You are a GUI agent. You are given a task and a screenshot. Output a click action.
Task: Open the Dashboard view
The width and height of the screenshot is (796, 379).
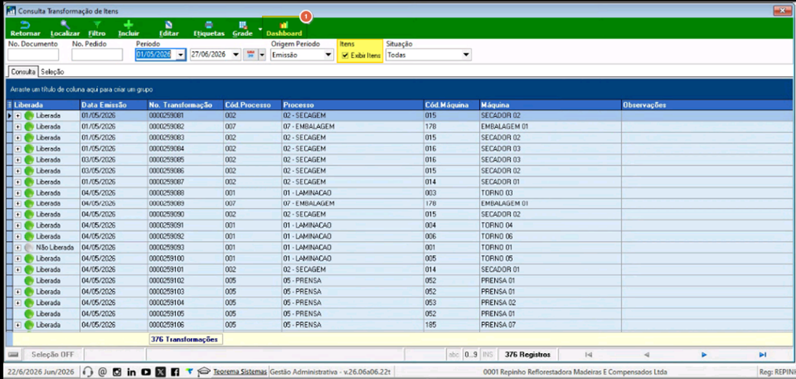coord(284,28)
